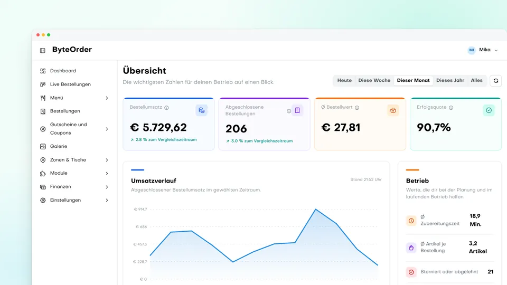Click the green macOS maximize window button
Image resolution: width=507 pixels, height=285 pixels.
[x=49, y=35]
